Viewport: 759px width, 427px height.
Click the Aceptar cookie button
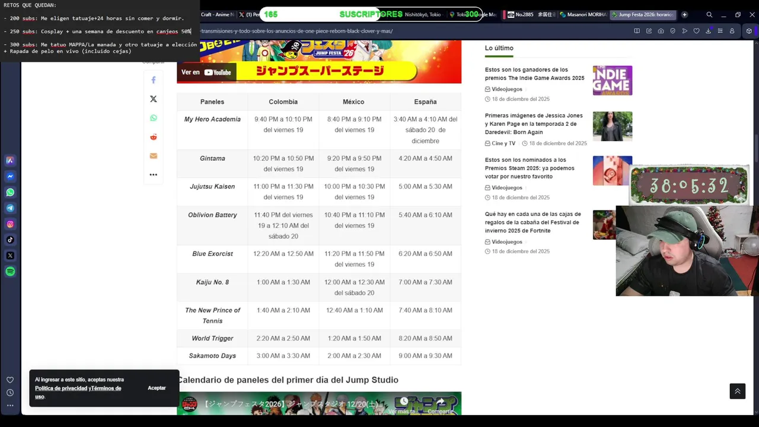(x=157, y=388)
